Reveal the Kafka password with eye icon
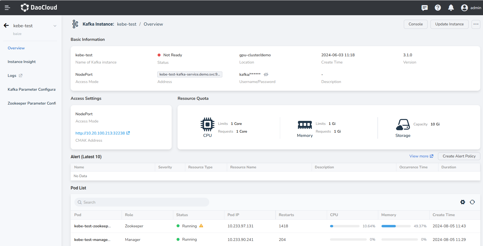The height and width of the screenshot is (246, 483). point(266,74)
